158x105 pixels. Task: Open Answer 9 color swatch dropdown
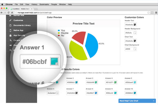(x=115, y=93)
